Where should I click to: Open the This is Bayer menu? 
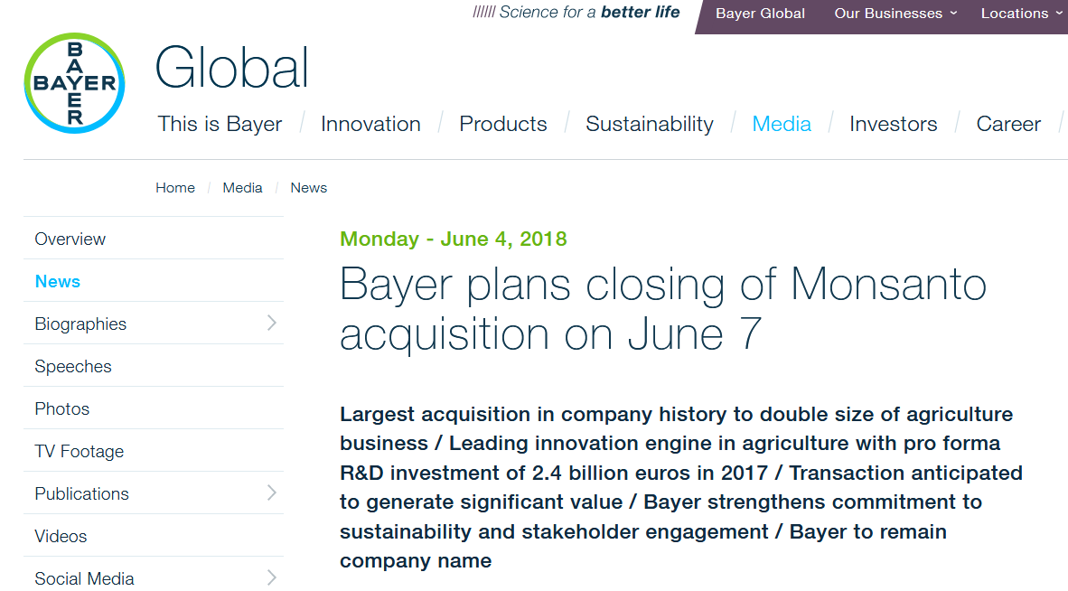[220, 124]
